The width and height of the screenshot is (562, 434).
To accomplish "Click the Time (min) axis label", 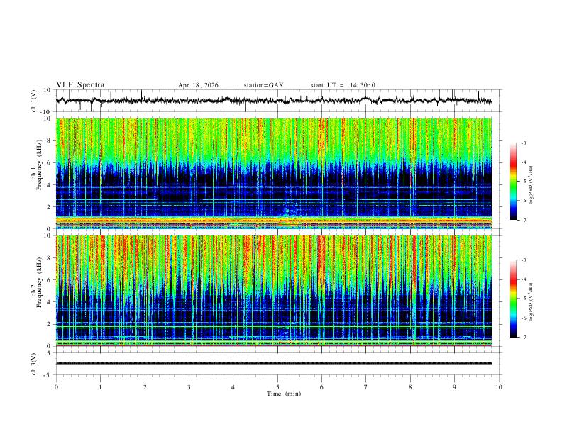I will (284, 394).
